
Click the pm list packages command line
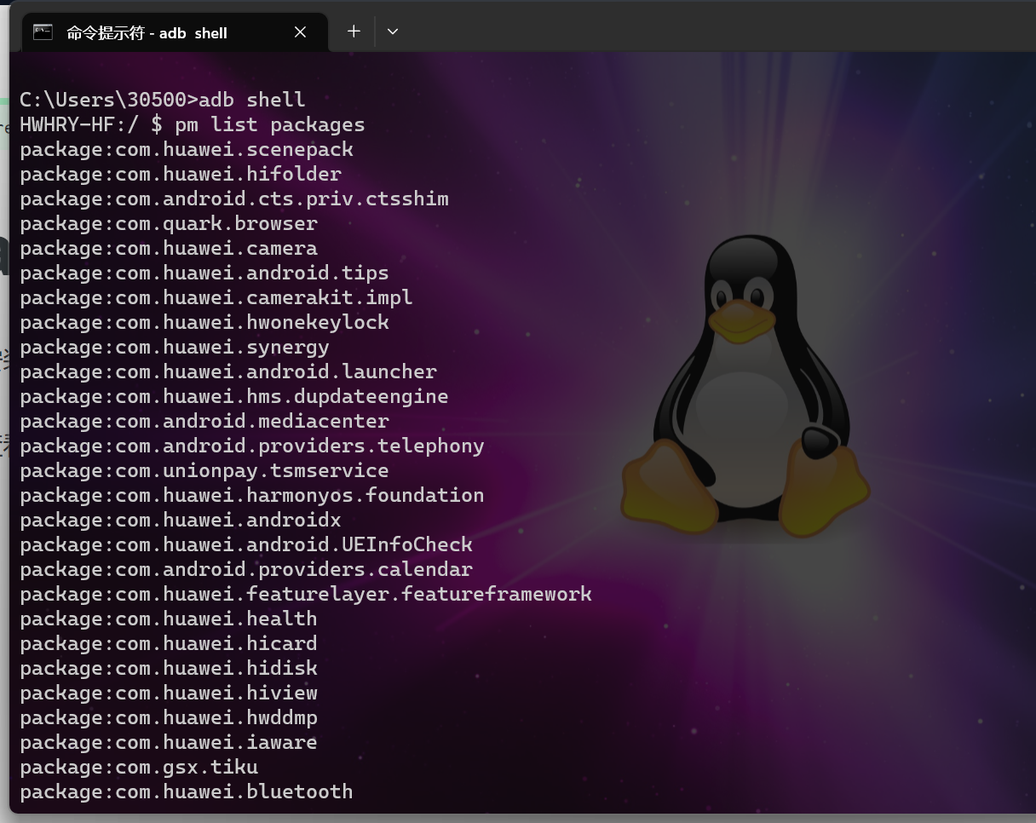point(193,124)
